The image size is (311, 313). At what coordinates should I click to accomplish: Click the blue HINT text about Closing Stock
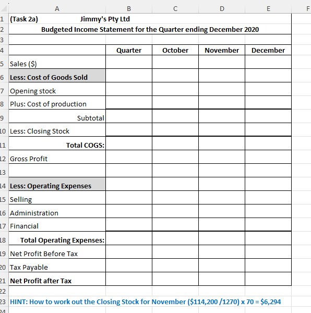(x=145, y=302)
